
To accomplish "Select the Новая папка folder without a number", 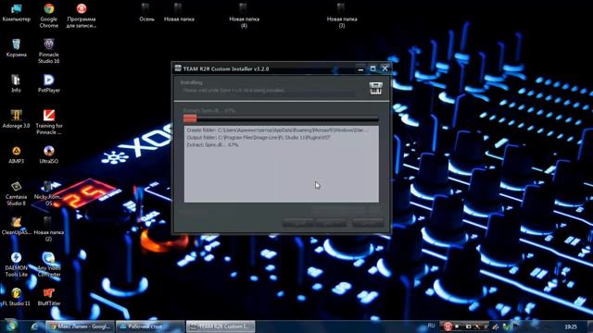I will [x=179, y=12].
